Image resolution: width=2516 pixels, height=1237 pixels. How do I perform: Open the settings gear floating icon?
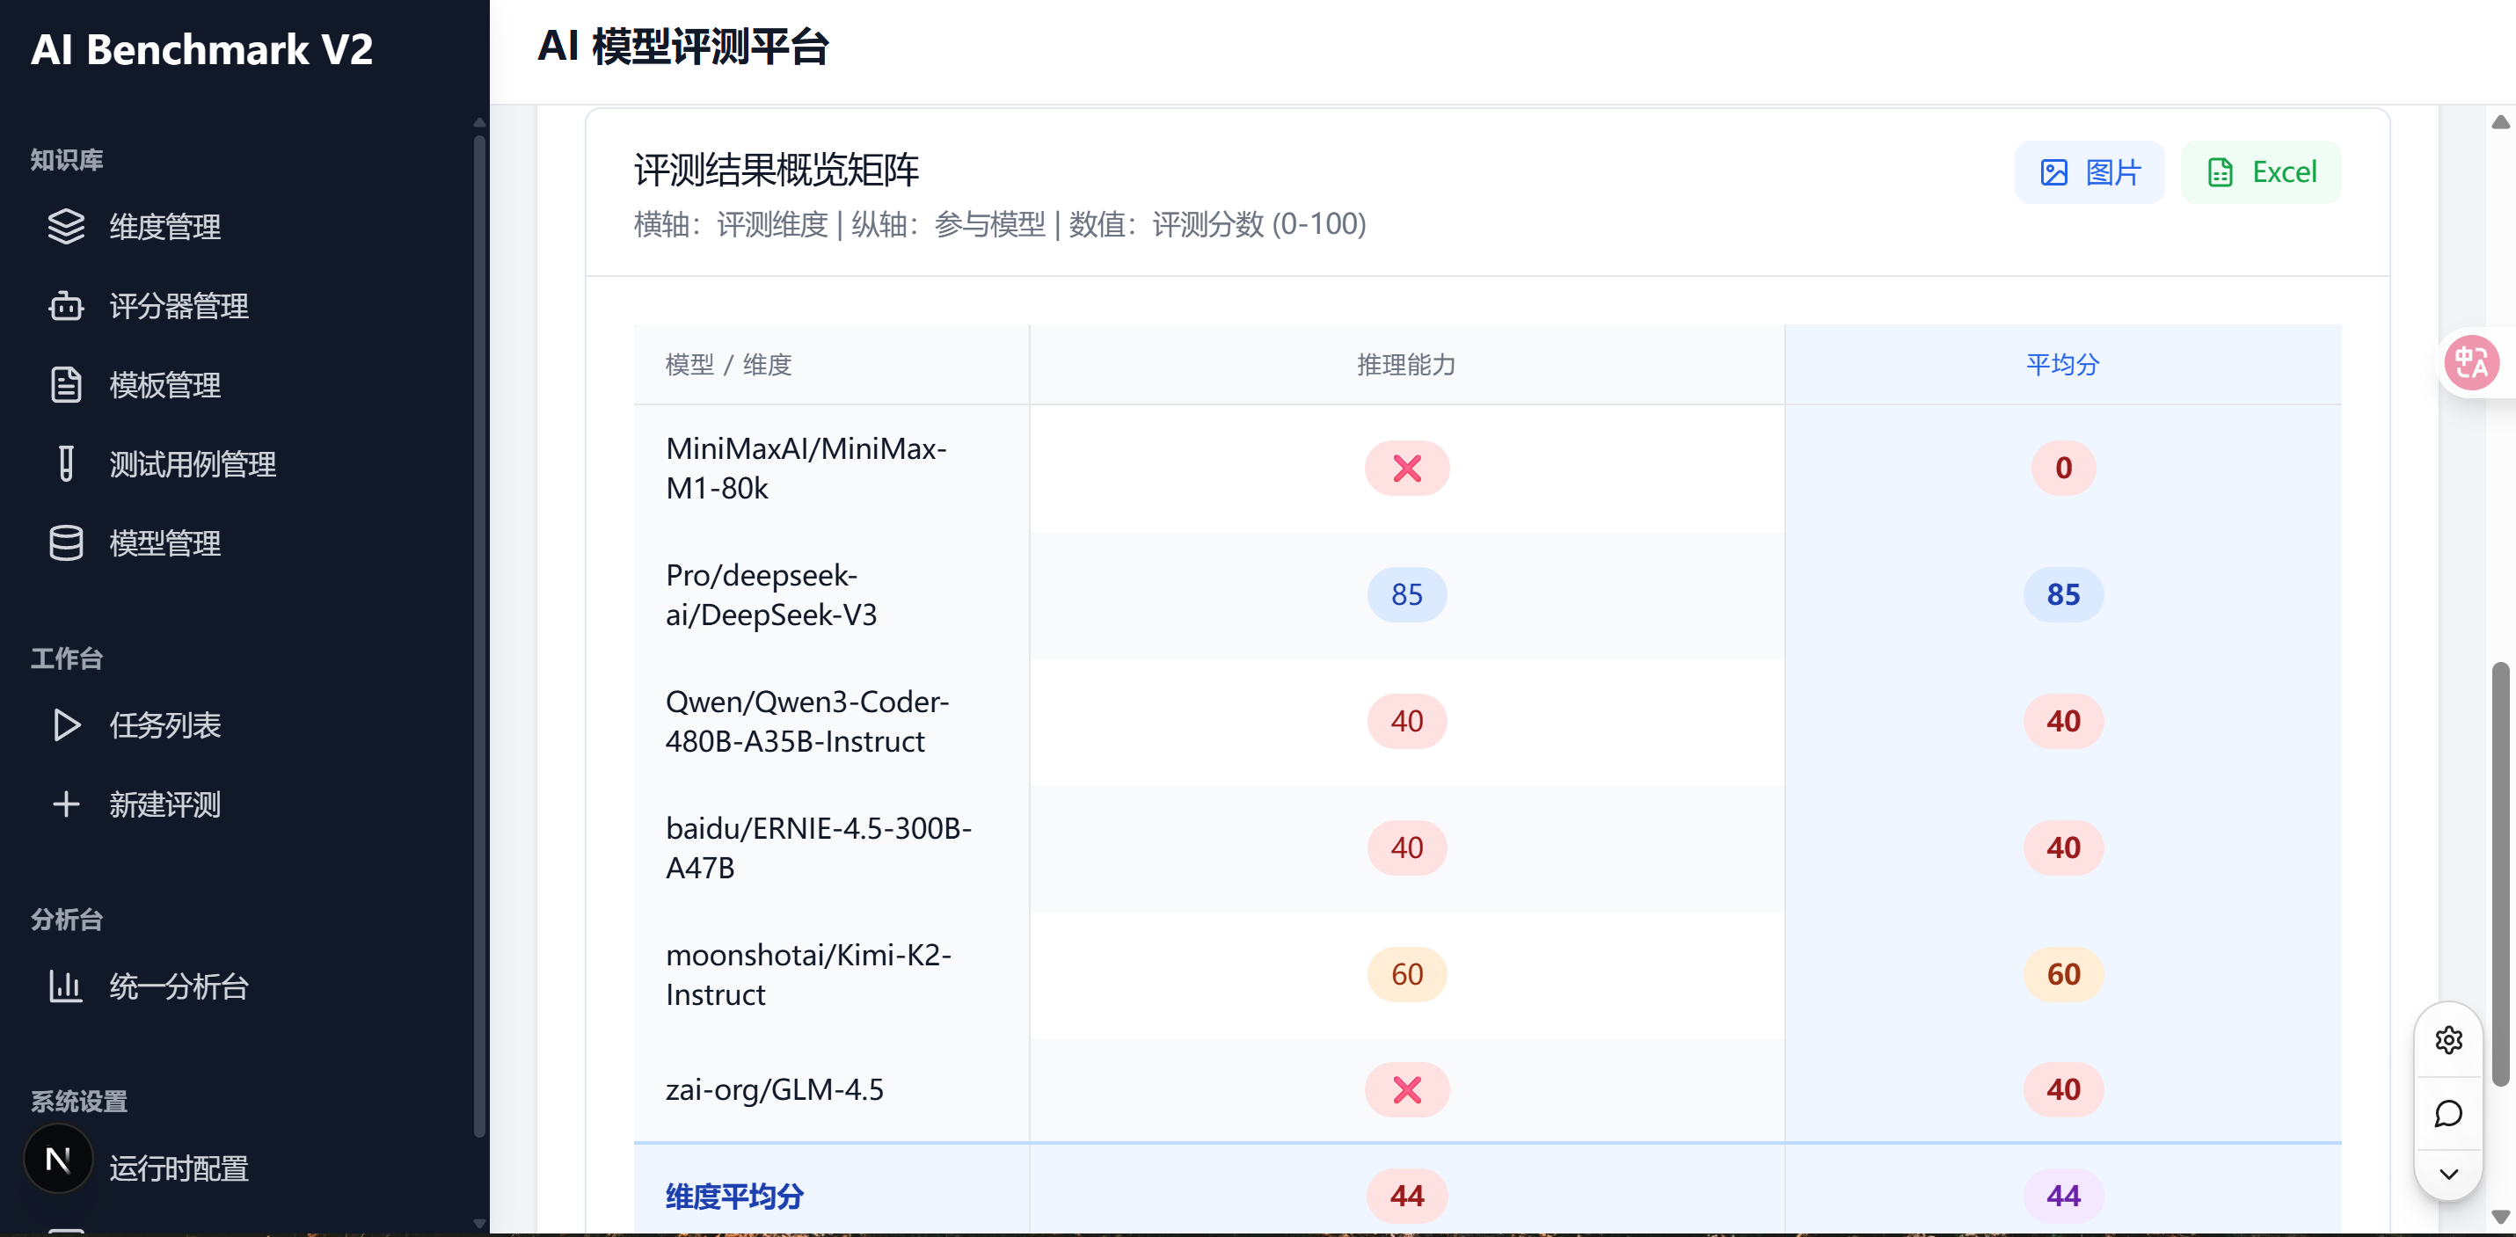[2448, 1040]
